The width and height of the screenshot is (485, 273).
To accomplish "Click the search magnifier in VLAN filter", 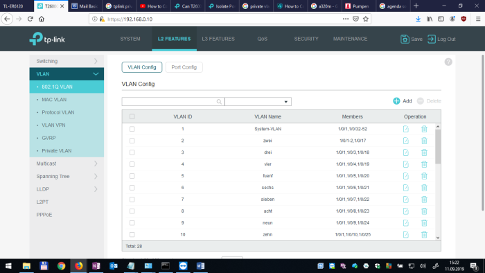I will (219, 102).
